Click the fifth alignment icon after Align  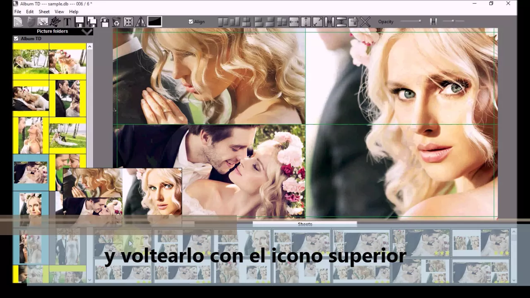[270, 22]
